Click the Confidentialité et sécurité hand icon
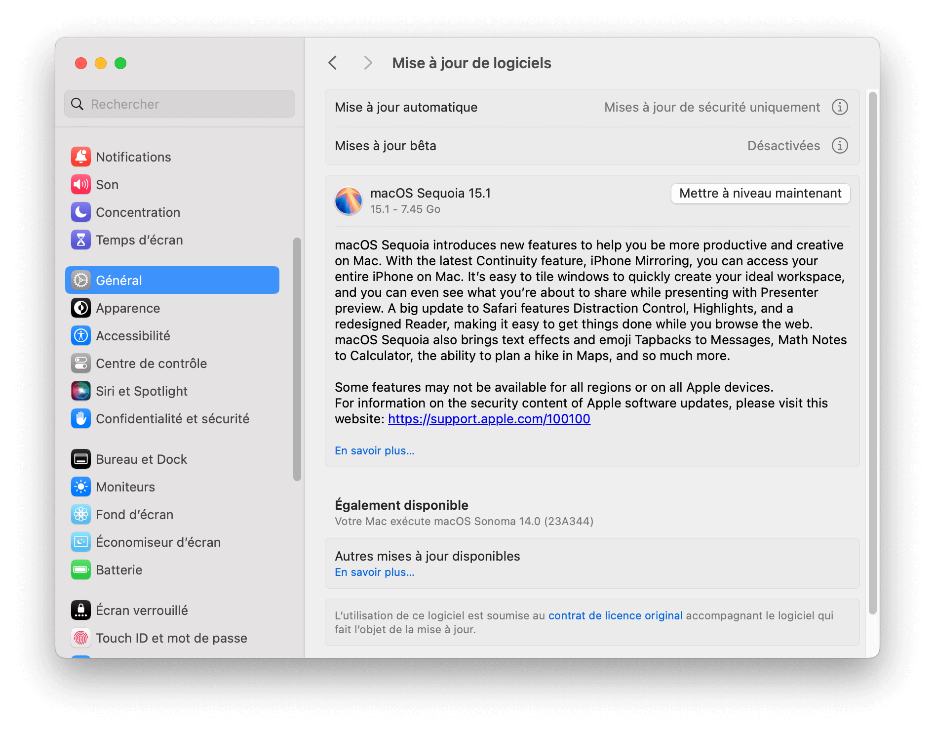Screen dimensions: 935x731 [x=81, y=418]
